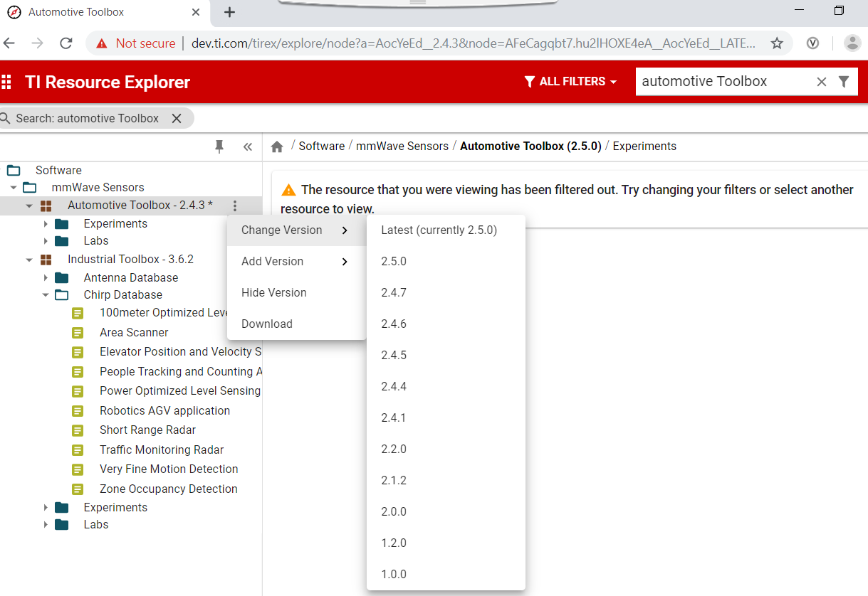Open Traffic Monitoring Radar item
Screen dimensions: 868x596
162,450
